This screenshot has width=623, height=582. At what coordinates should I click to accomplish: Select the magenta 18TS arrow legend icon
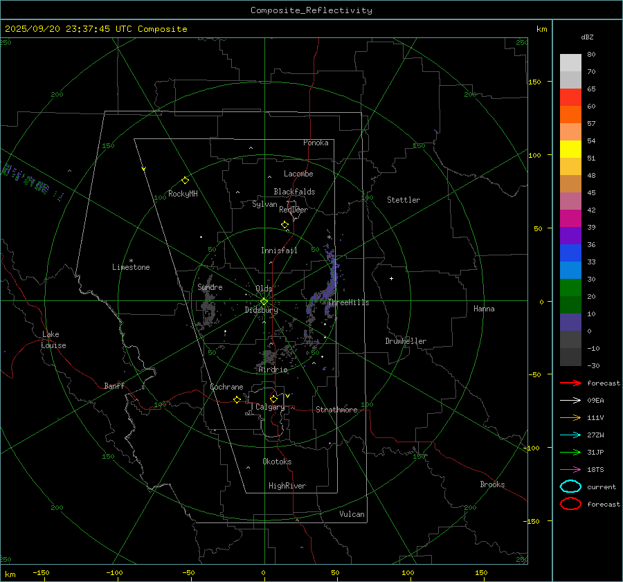570,469
